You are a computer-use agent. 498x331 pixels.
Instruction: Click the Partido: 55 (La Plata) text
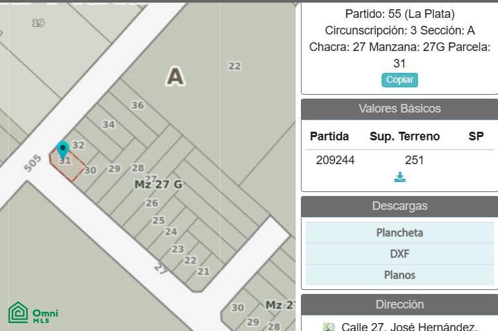pyautogui.click(x=399, y=14)
